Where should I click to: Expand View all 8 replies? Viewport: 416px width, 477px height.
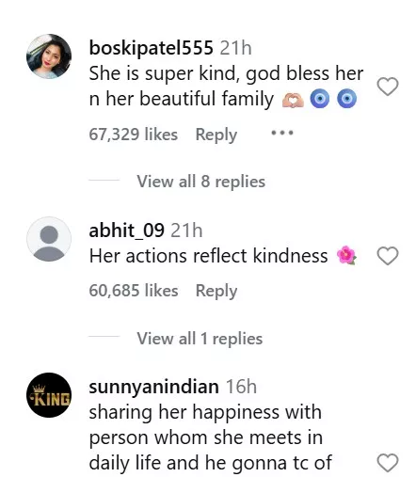coord(201,182)
